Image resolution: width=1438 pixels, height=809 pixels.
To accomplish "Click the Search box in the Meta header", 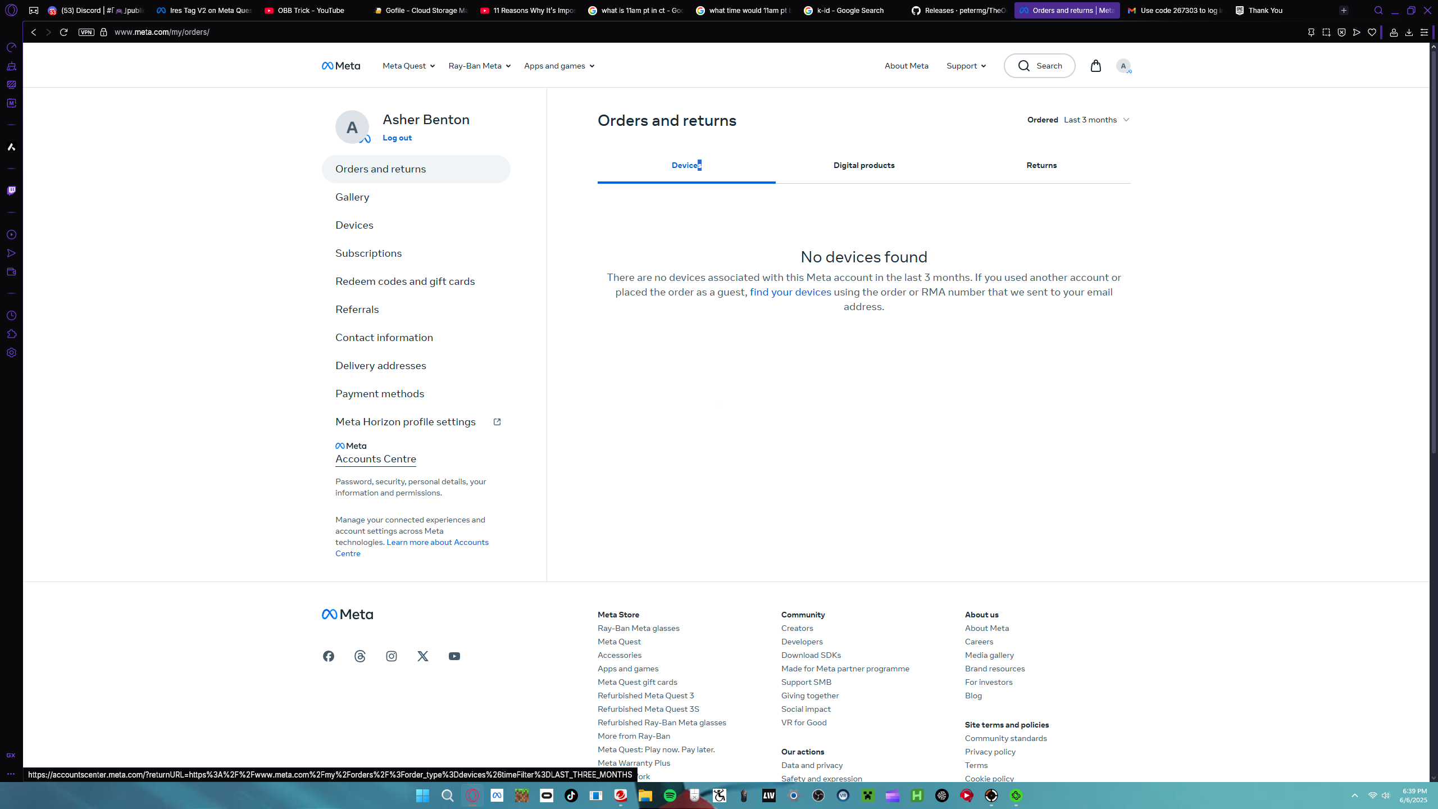I will [1040, 66].
